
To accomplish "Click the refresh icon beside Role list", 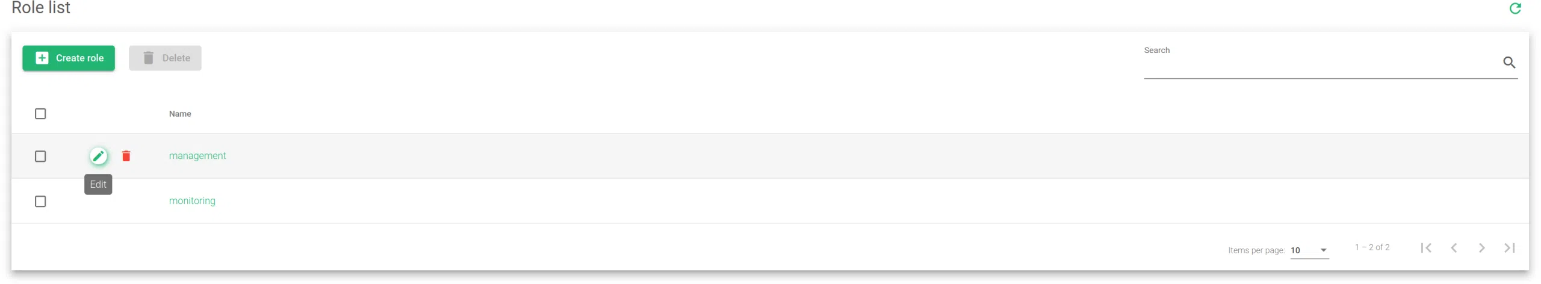I will coord(1515,8).
